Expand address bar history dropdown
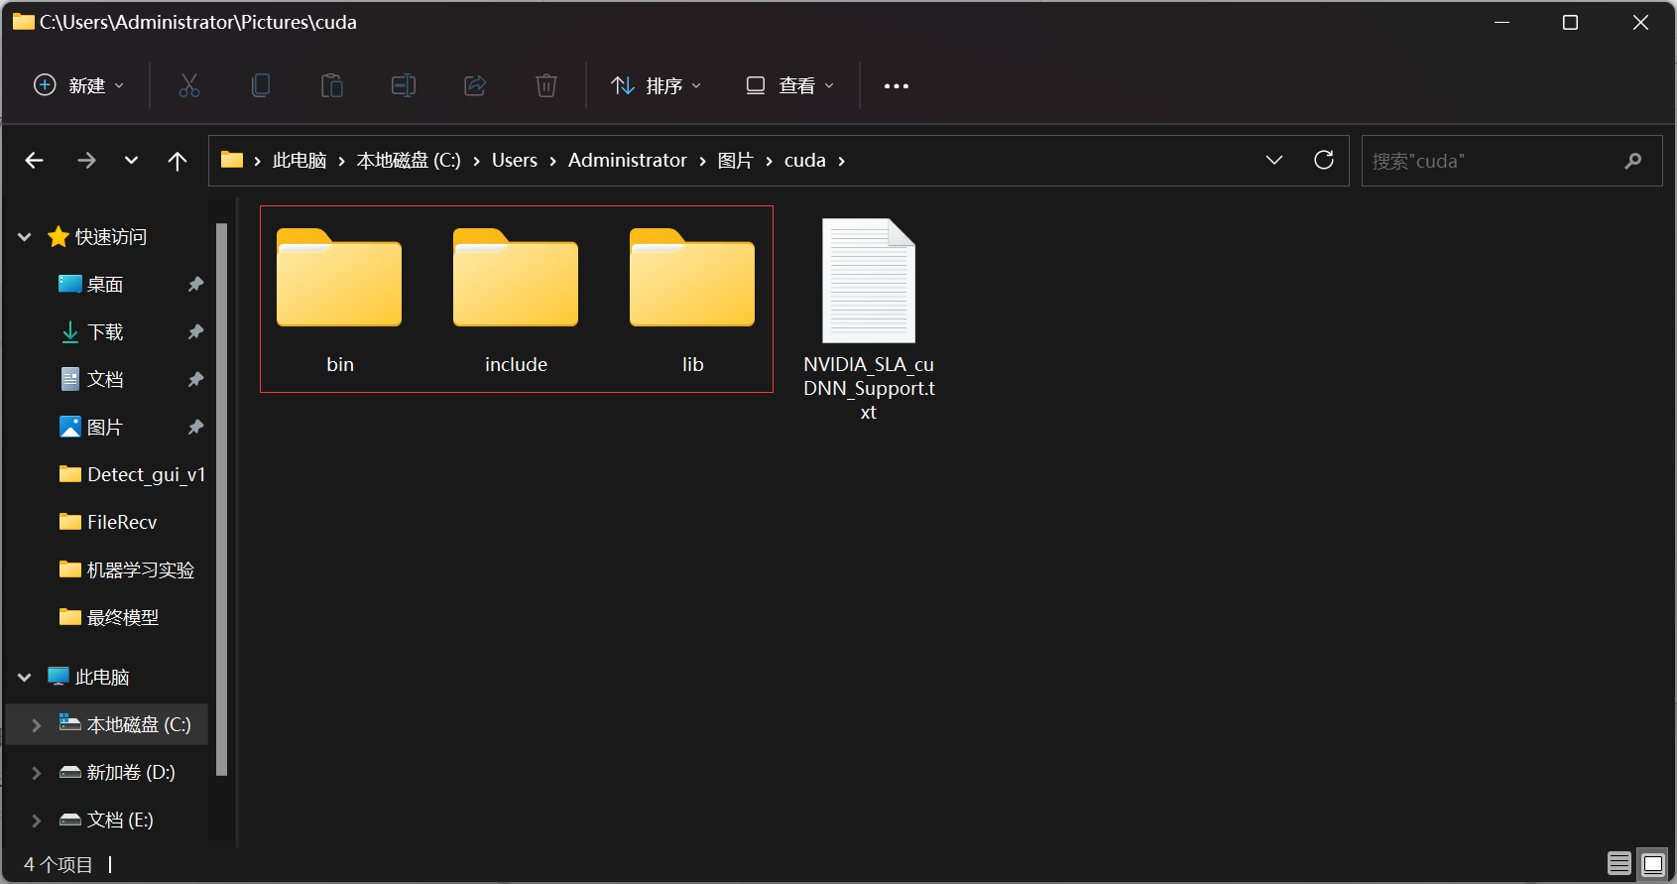Viewport: 1677px width, 884px height. [1274, 160]
